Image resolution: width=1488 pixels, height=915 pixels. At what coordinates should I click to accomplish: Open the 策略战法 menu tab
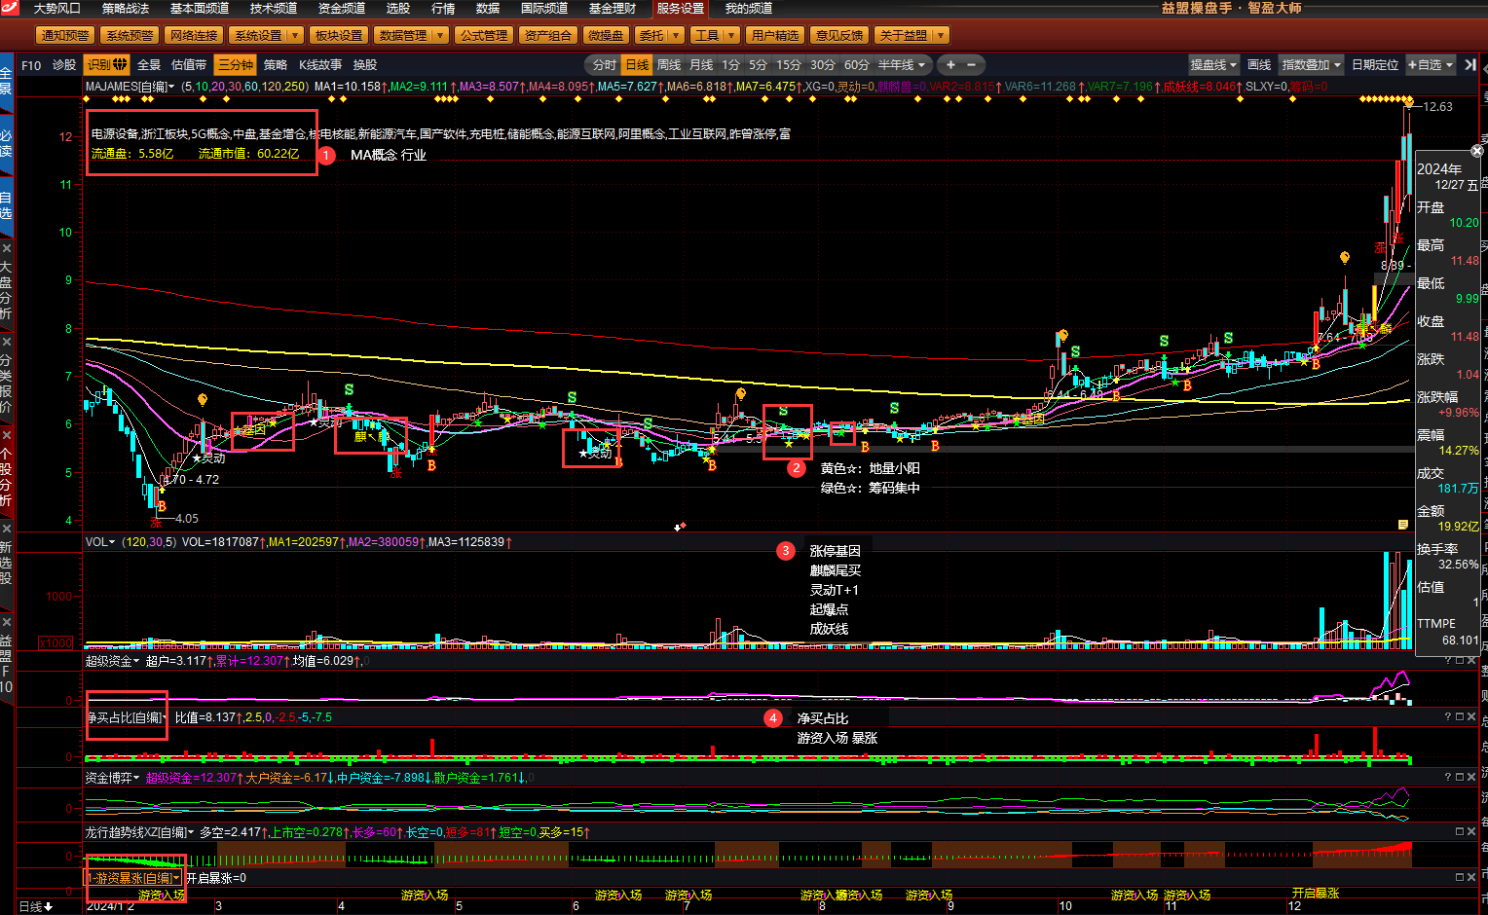pos(126,9)
